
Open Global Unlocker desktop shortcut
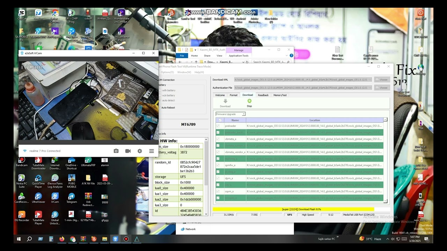tap(55, 218)
